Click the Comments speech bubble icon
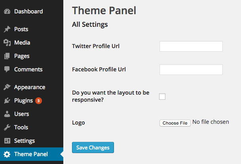 click(x=7, y=69)
